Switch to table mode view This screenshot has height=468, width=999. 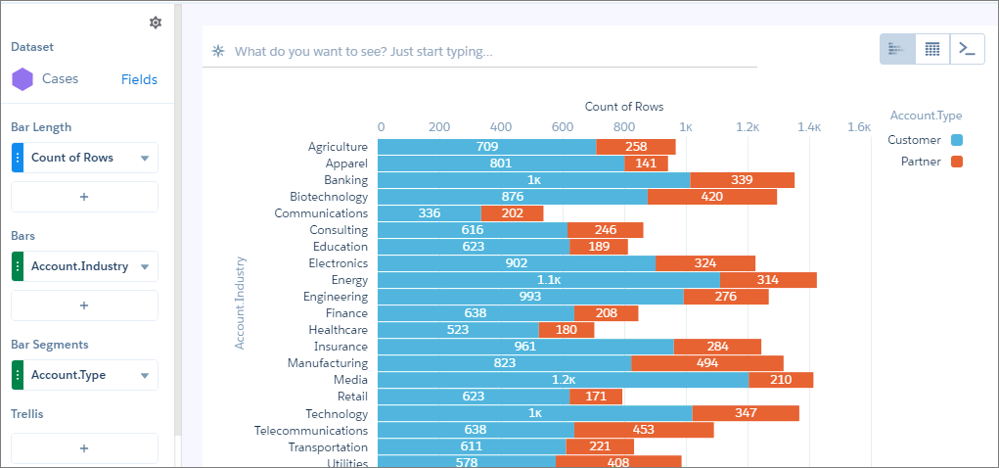tap(932, 49)
